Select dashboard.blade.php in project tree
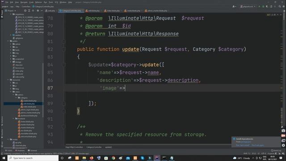The width and height of the screenshot is (286, 161). click(x=28, y=115)
